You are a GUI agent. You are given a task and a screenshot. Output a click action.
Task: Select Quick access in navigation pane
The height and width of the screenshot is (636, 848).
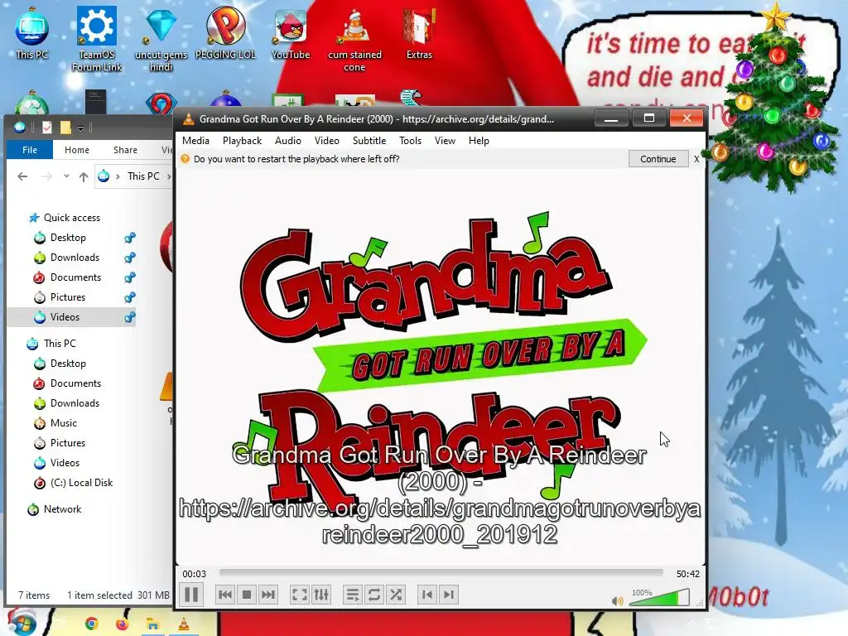pos(72,218)
